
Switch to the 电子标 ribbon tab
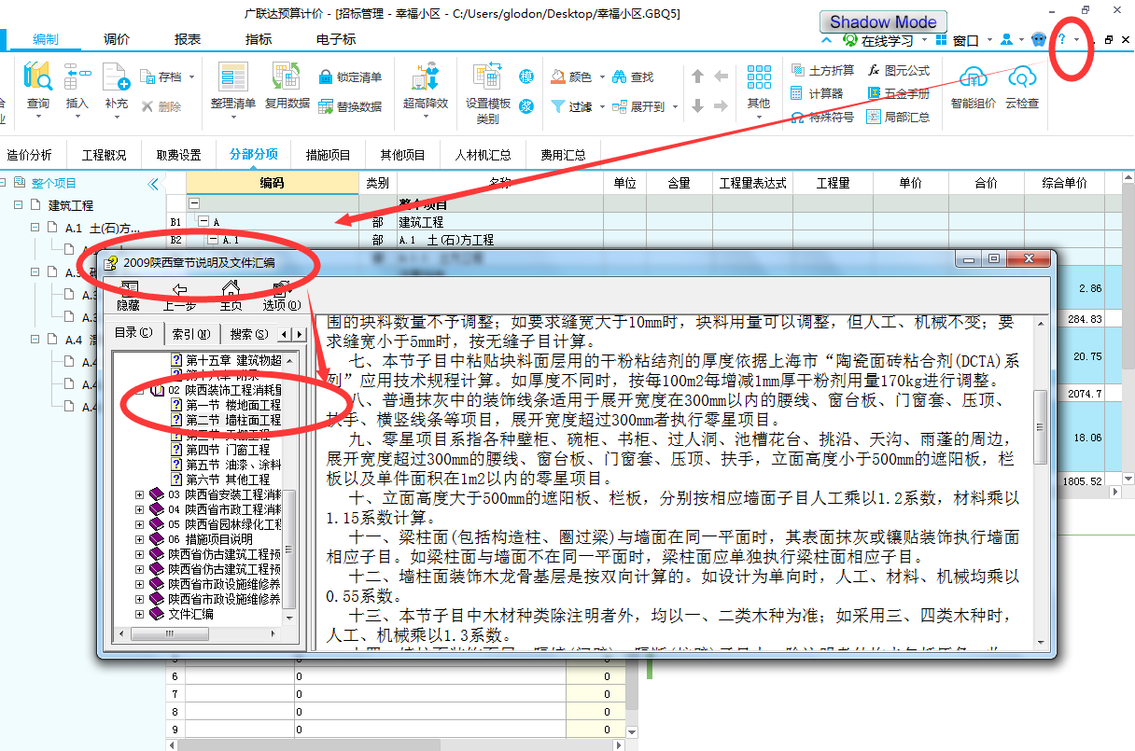pyautogui.click(x=336, y=39)
